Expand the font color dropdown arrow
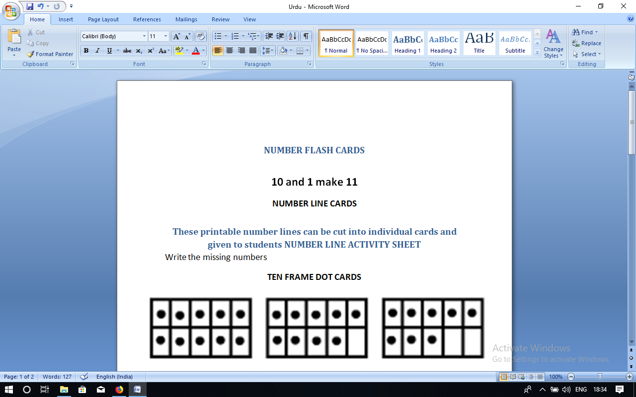The width and height of the screenshot is (636, 397). [204, 51]
